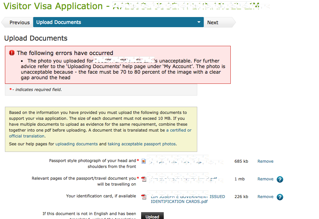Image resolution: width=319 pixels, height=219 pixels.
Task: Click the PDF icon for identification card
Action: (x=144, y=197)
